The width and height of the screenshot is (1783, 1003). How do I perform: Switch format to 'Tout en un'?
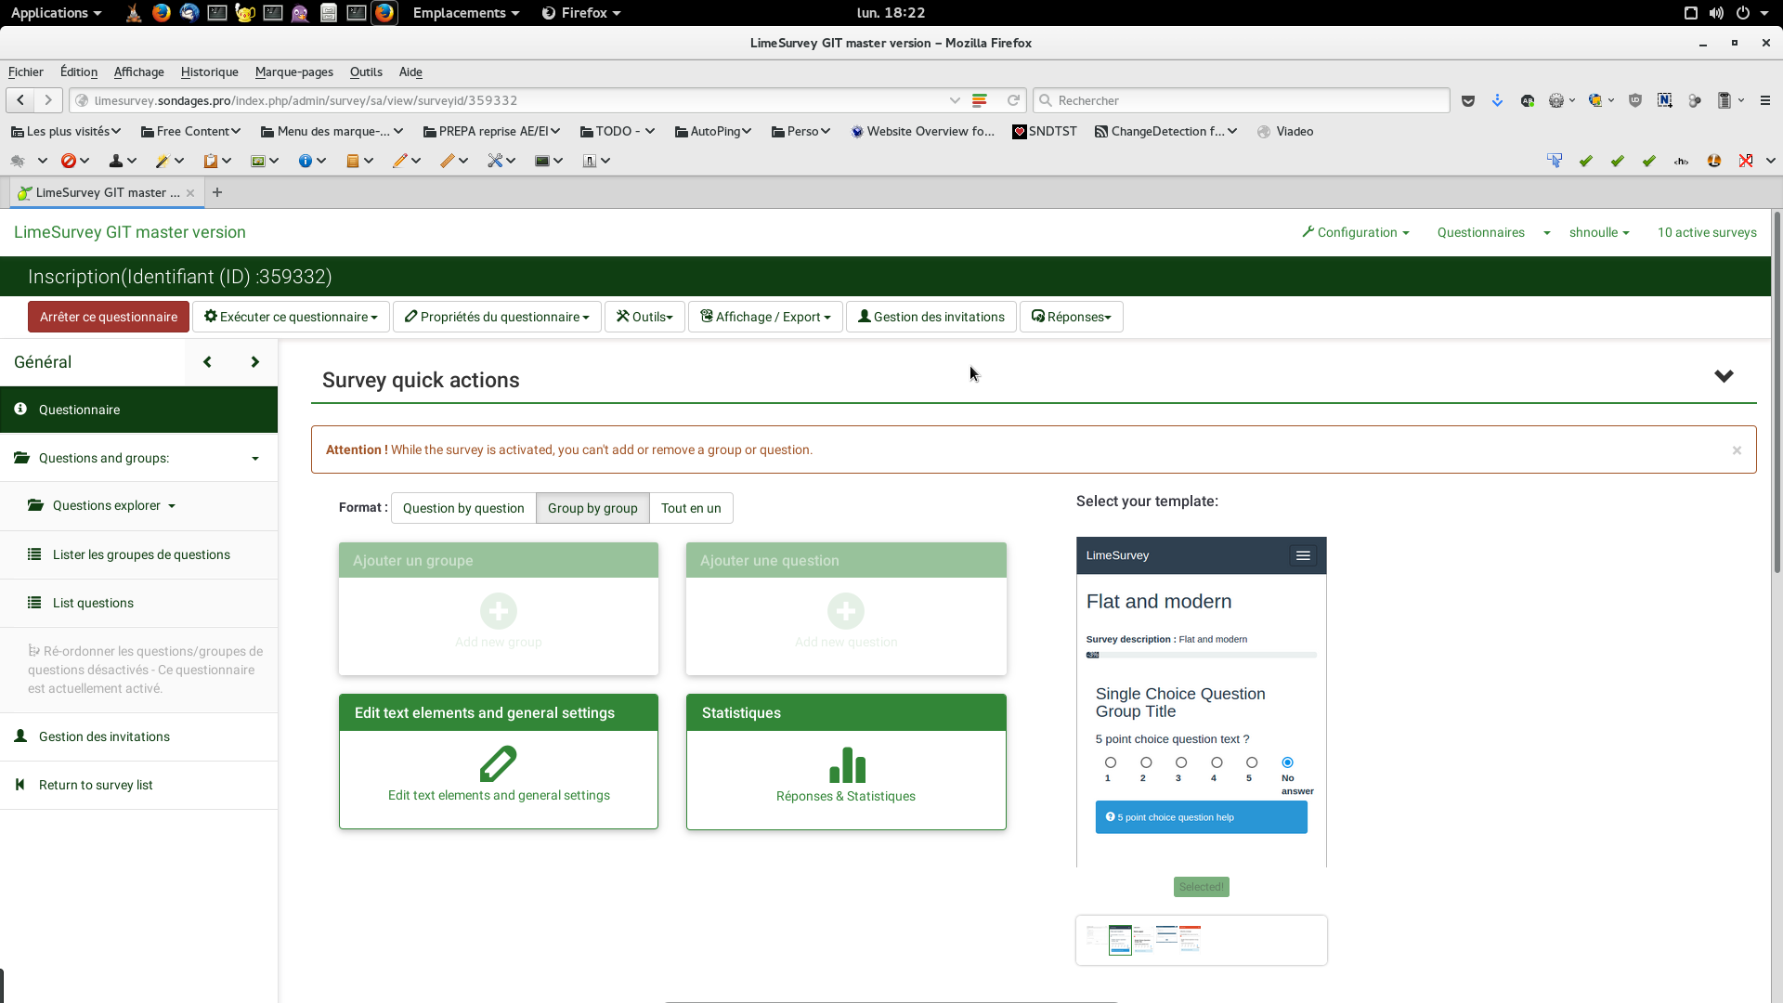[690, 508]
